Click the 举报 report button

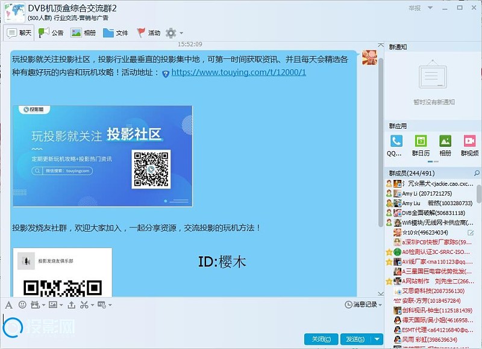[x=415, y=8]
